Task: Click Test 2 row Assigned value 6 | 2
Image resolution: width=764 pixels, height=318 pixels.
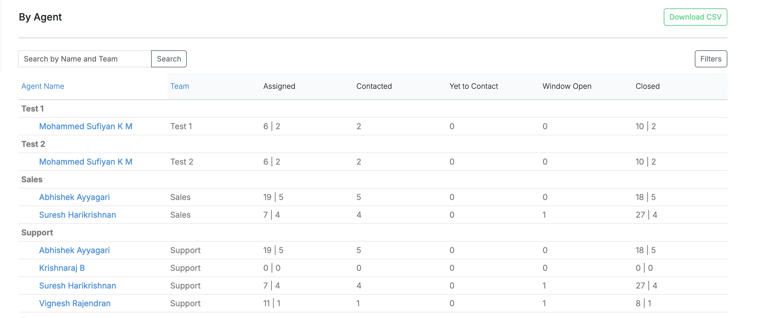Action: (272, 161)
